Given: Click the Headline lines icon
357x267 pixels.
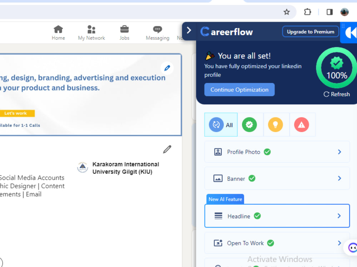Looking at the screenshot, I should pos(218,216).
